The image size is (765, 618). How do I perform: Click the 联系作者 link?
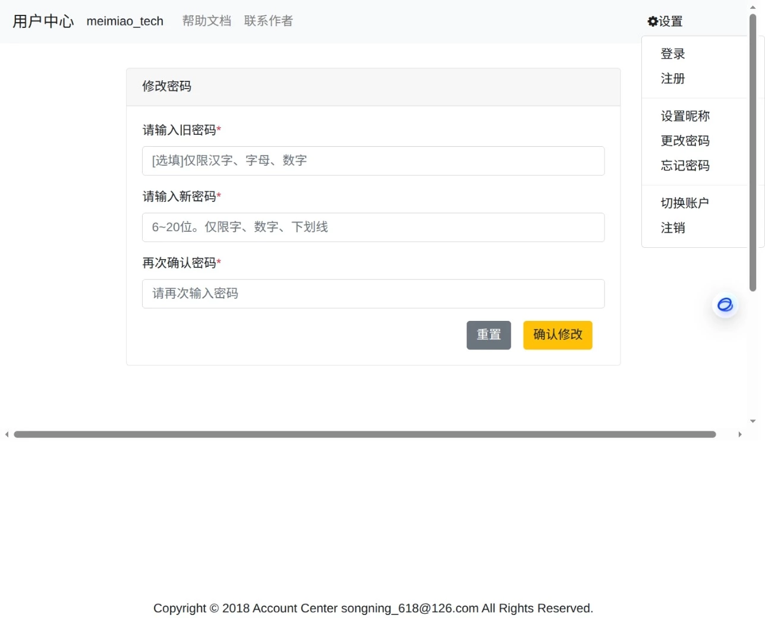(x=268, y=21)
